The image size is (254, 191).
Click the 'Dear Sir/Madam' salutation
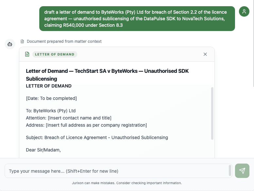[43, 150]
